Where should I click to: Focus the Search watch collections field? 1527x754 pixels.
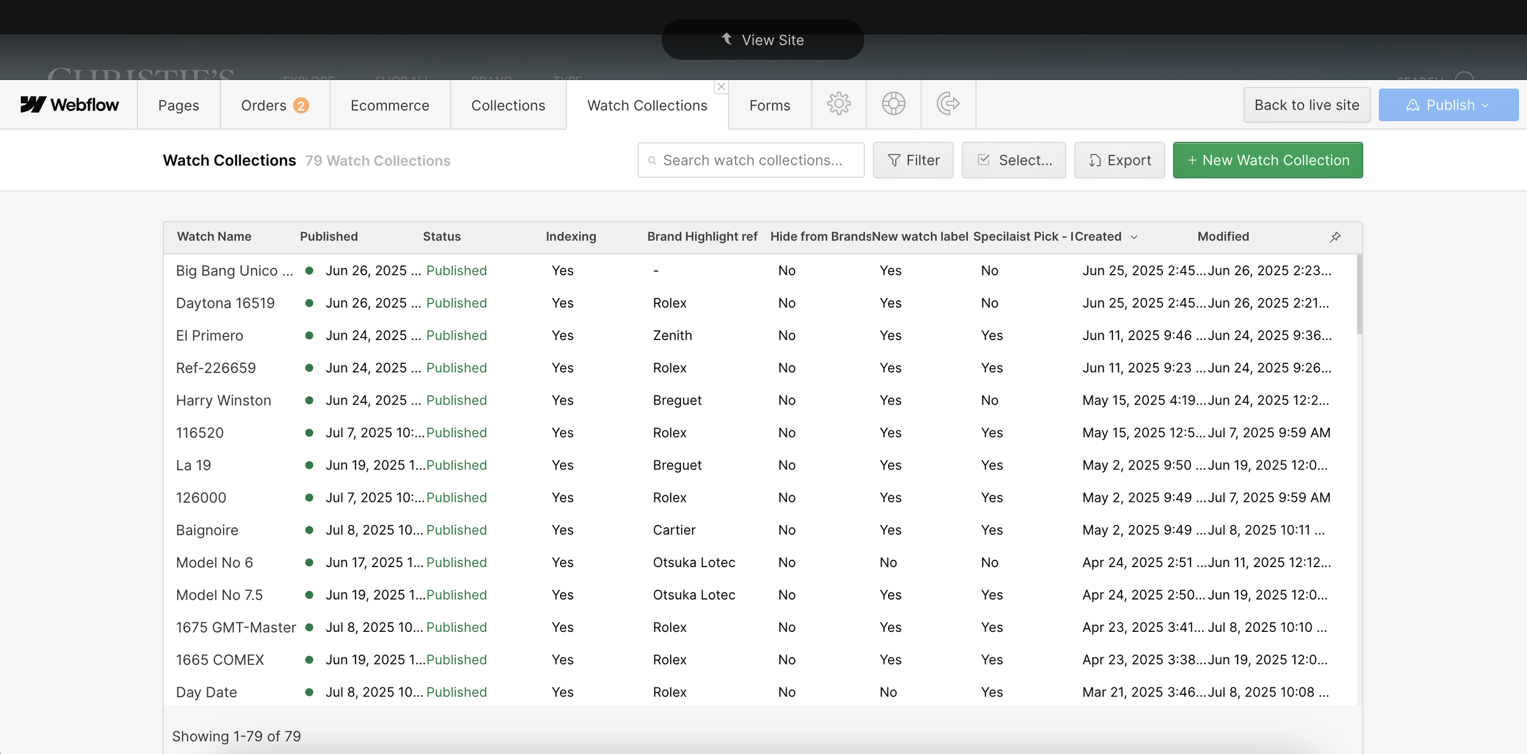tap(751, 160)
